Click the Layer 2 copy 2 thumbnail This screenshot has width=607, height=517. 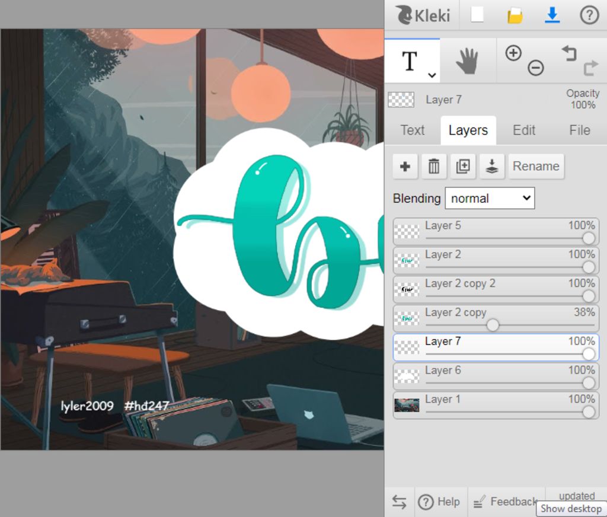(x=407, y=290)
